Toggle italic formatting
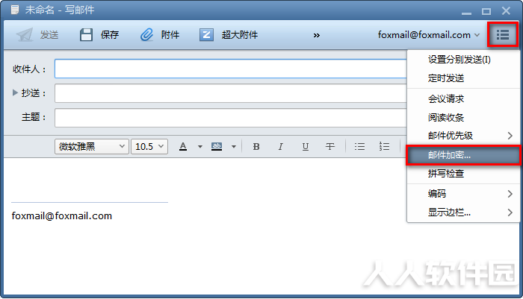The image size is (523, 299). tap(280, 146)
